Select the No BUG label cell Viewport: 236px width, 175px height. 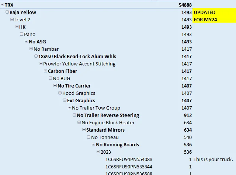62,79
